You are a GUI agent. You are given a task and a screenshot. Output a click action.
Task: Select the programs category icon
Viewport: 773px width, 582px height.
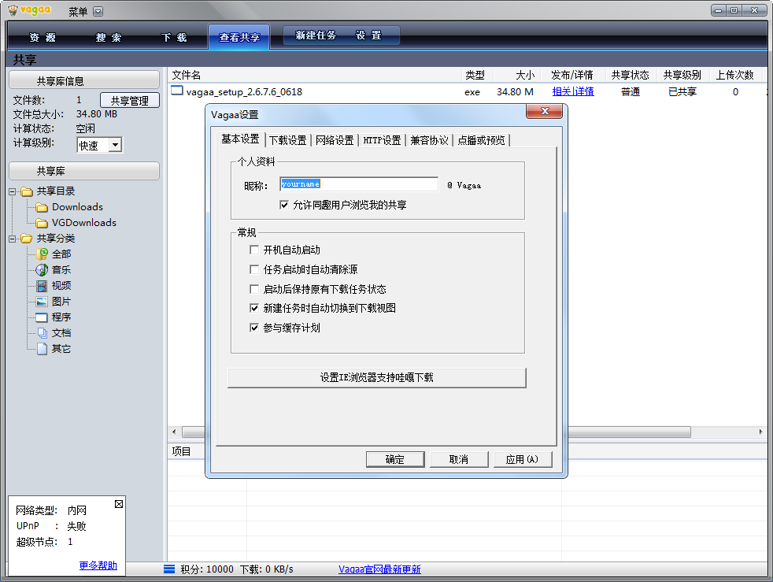point(42,317)
